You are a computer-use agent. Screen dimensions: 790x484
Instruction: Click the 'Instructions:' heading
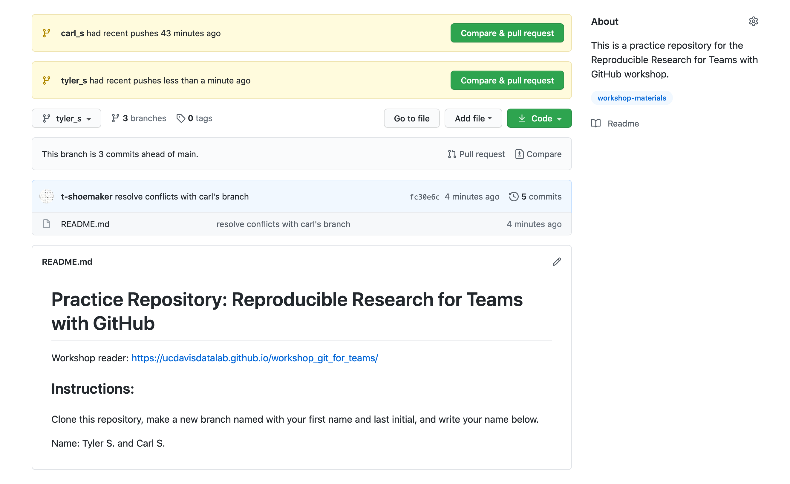click(93, 389)
